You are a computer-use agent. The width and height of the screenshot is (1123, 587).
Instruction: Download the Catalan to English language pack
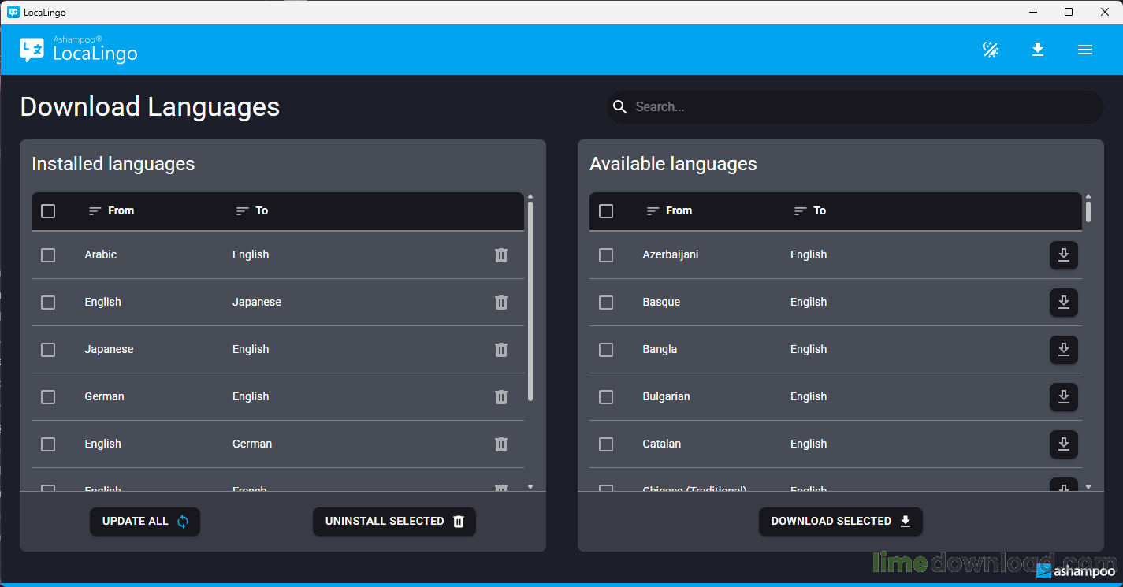(1064, 444)
